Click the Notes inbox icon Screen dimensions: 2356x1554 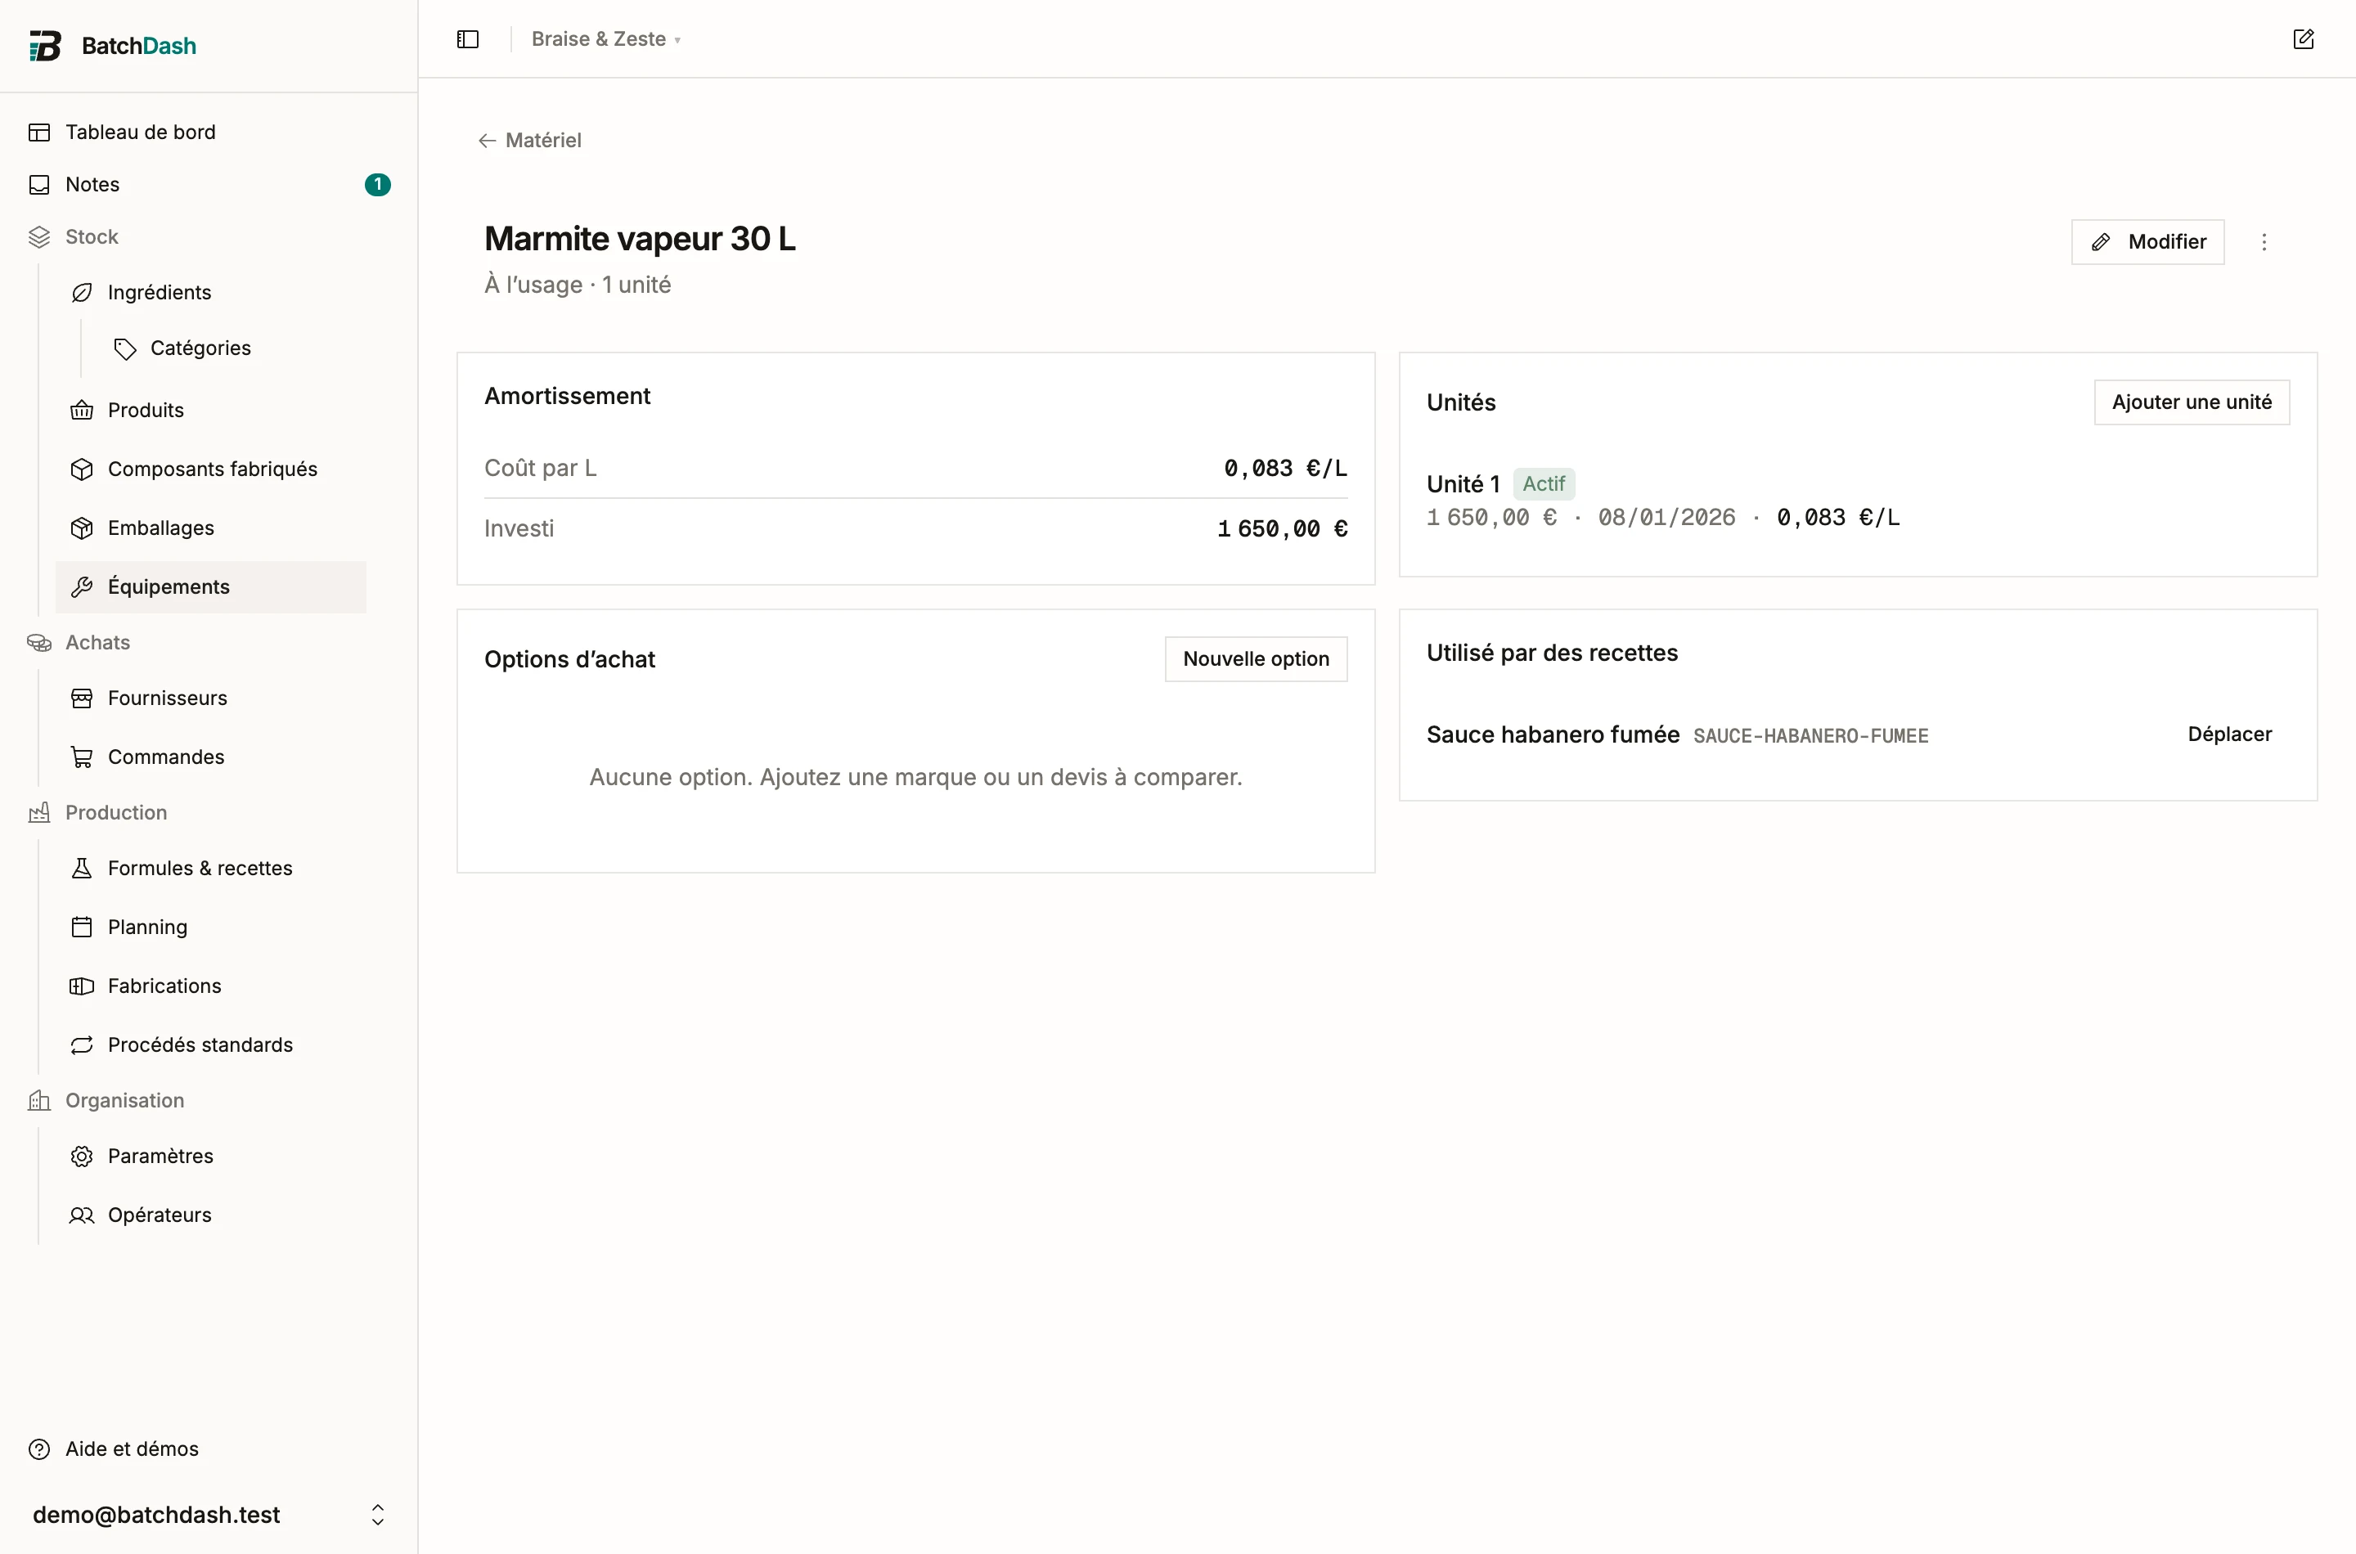39,184
